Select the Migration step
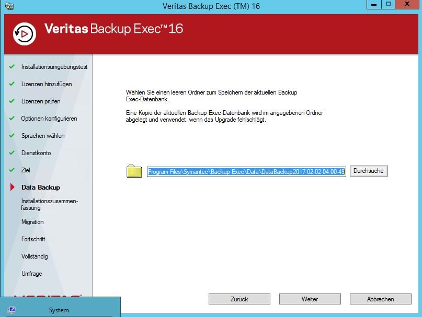This screenshot has width=422, height=317. (x=32, y=222)
